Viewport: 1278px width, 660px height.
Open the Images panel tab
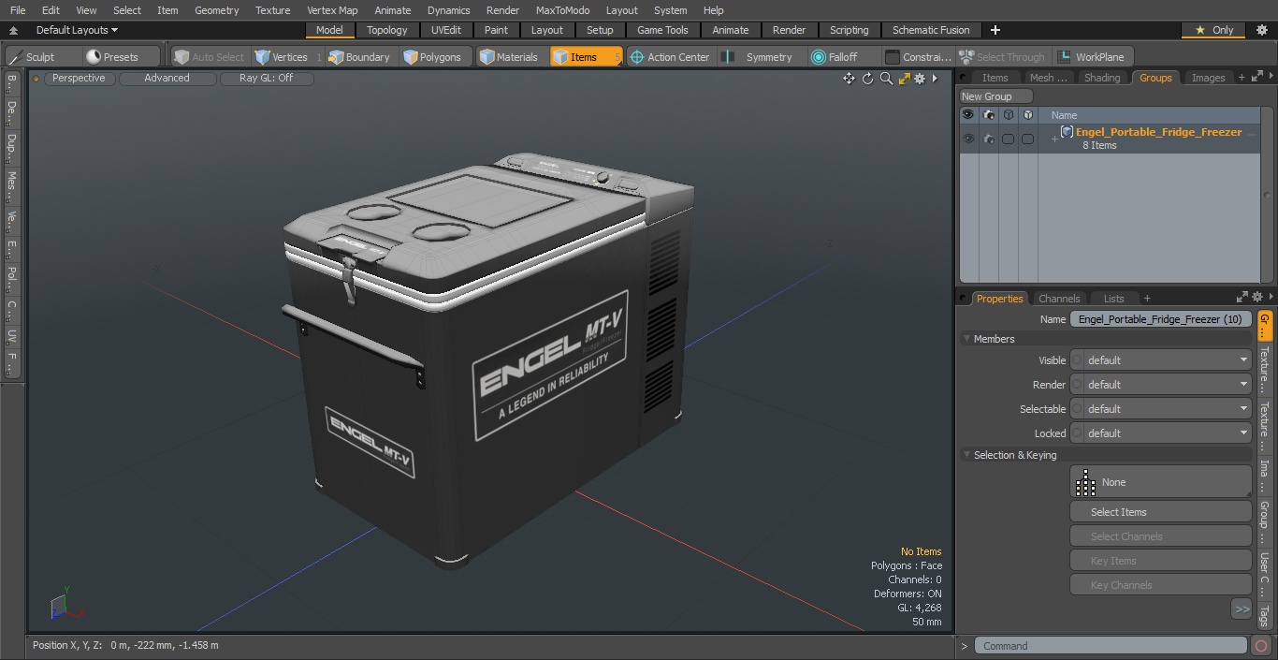(1208, 78)
